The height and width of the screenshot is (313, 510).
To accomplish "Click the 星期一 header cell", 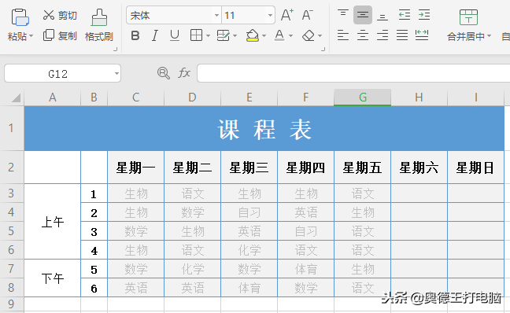I will point(135,168).
